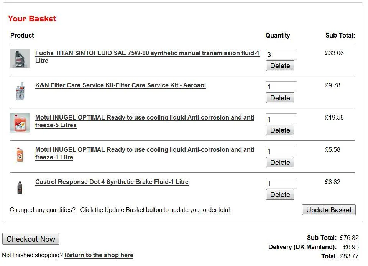
Task: Open the K&N Filter Care Kit thumbnail
Action: click(20, 91)
